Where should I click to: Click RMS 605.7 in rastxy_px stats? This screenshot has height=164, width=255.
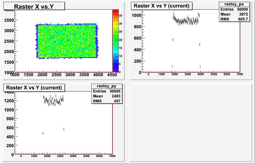click(x=234, y=19)
